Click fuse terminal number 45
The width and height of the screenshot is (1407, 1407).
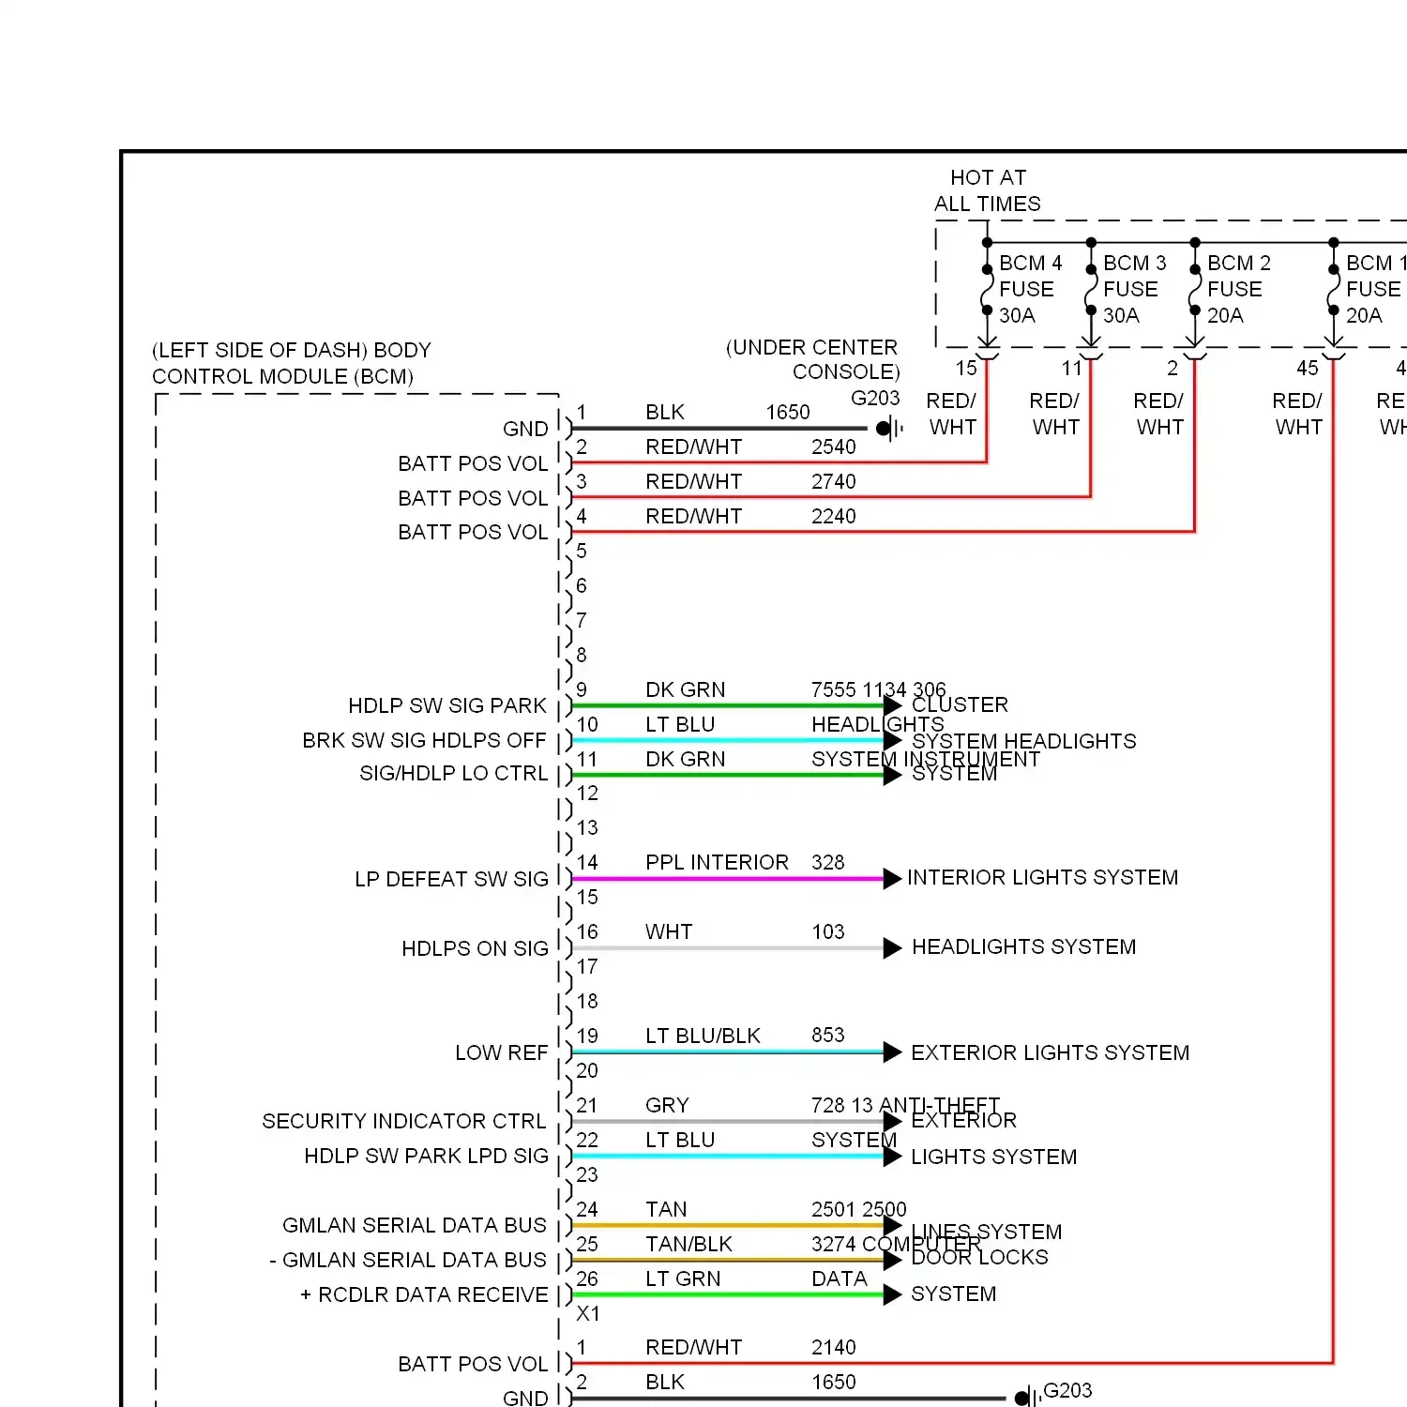coord(1308,368)
